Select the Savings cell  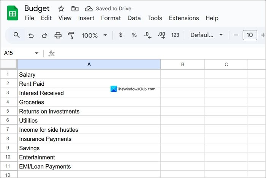pos(89,148)
